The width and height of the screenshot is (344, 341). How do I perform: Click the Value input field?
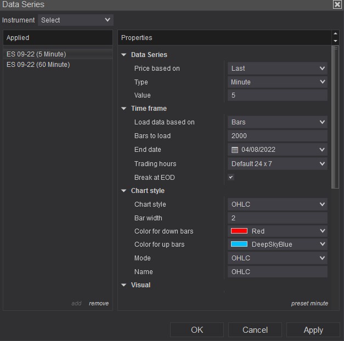(x=278, y=95)
